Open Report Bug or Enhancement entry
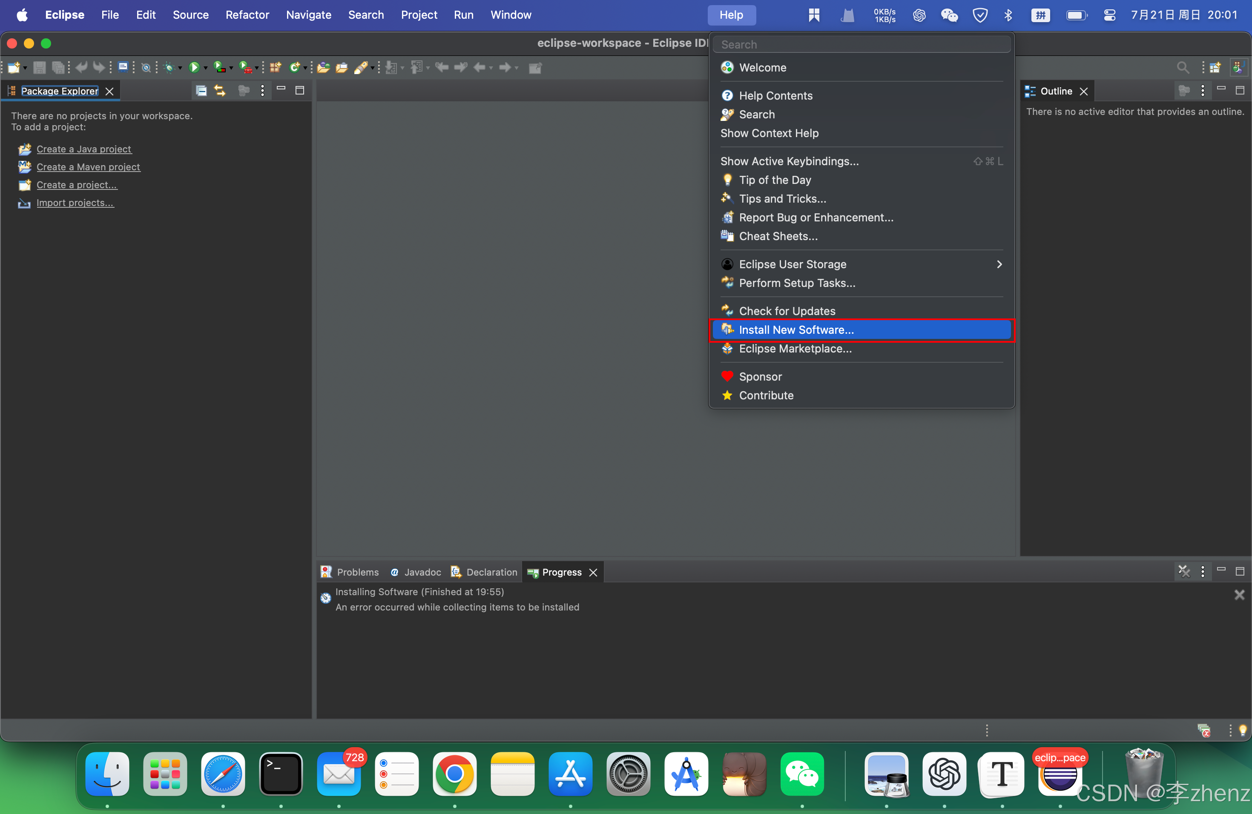Image resolution: width=1252 pixels, height=814 pixels. pyautogui.click(x=861, y=217)
